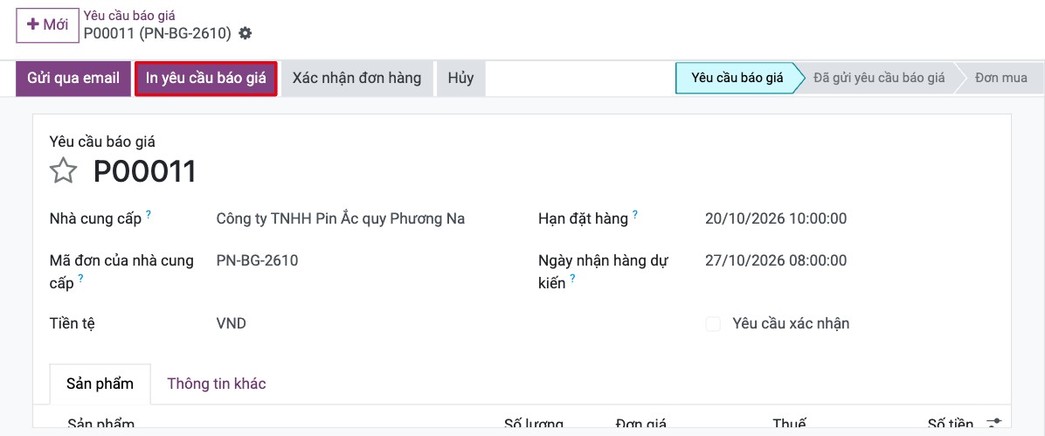
Task: Switch to the Thông tin khác tab
Action: [217, 384]
